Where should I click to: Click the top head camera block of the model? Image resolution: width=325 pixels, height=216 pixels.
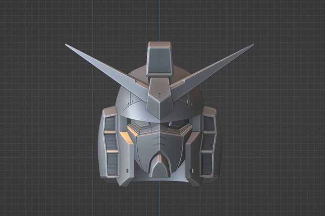(160, 58)
